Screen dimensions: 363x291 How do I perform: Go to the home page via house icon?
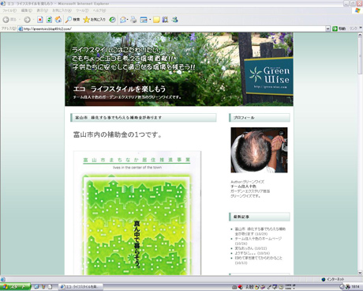pos(58,20)
